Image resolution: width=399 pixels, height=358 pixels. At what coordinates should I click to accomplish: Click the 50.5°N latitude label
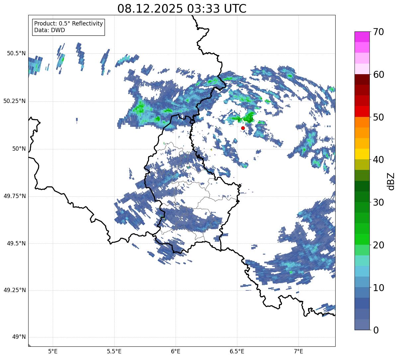16,53
